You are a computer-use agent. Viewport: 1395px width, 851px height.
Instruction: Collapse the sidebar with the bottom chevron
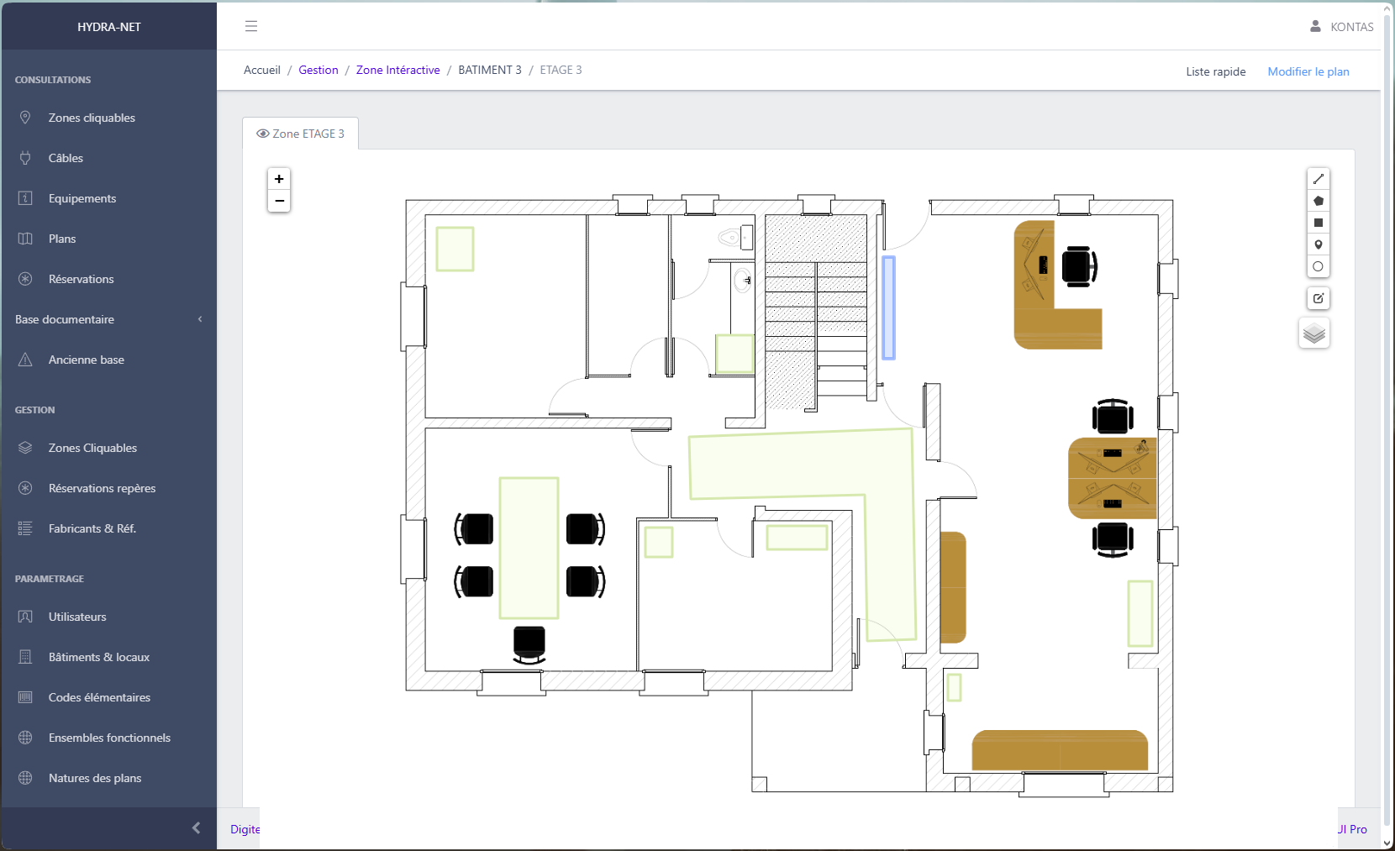point(197,828)
